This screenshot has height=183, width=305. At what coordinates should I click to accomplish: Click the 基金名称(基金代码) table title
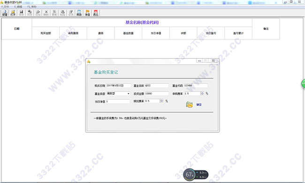142,23
